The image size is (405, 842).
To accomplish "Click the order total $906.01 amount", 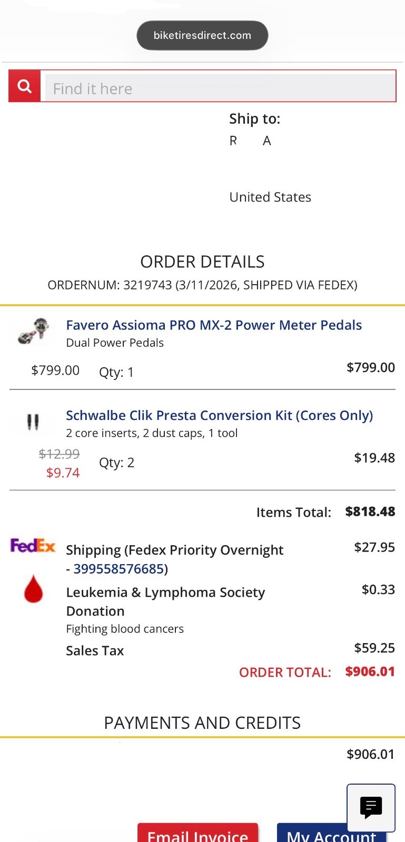I will point(370,672).
